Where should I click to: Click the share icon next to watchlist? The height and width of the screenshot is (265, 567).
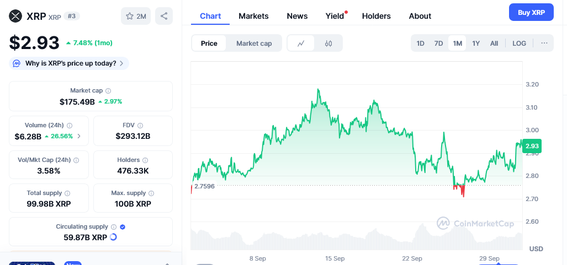(x=164, y=17)
